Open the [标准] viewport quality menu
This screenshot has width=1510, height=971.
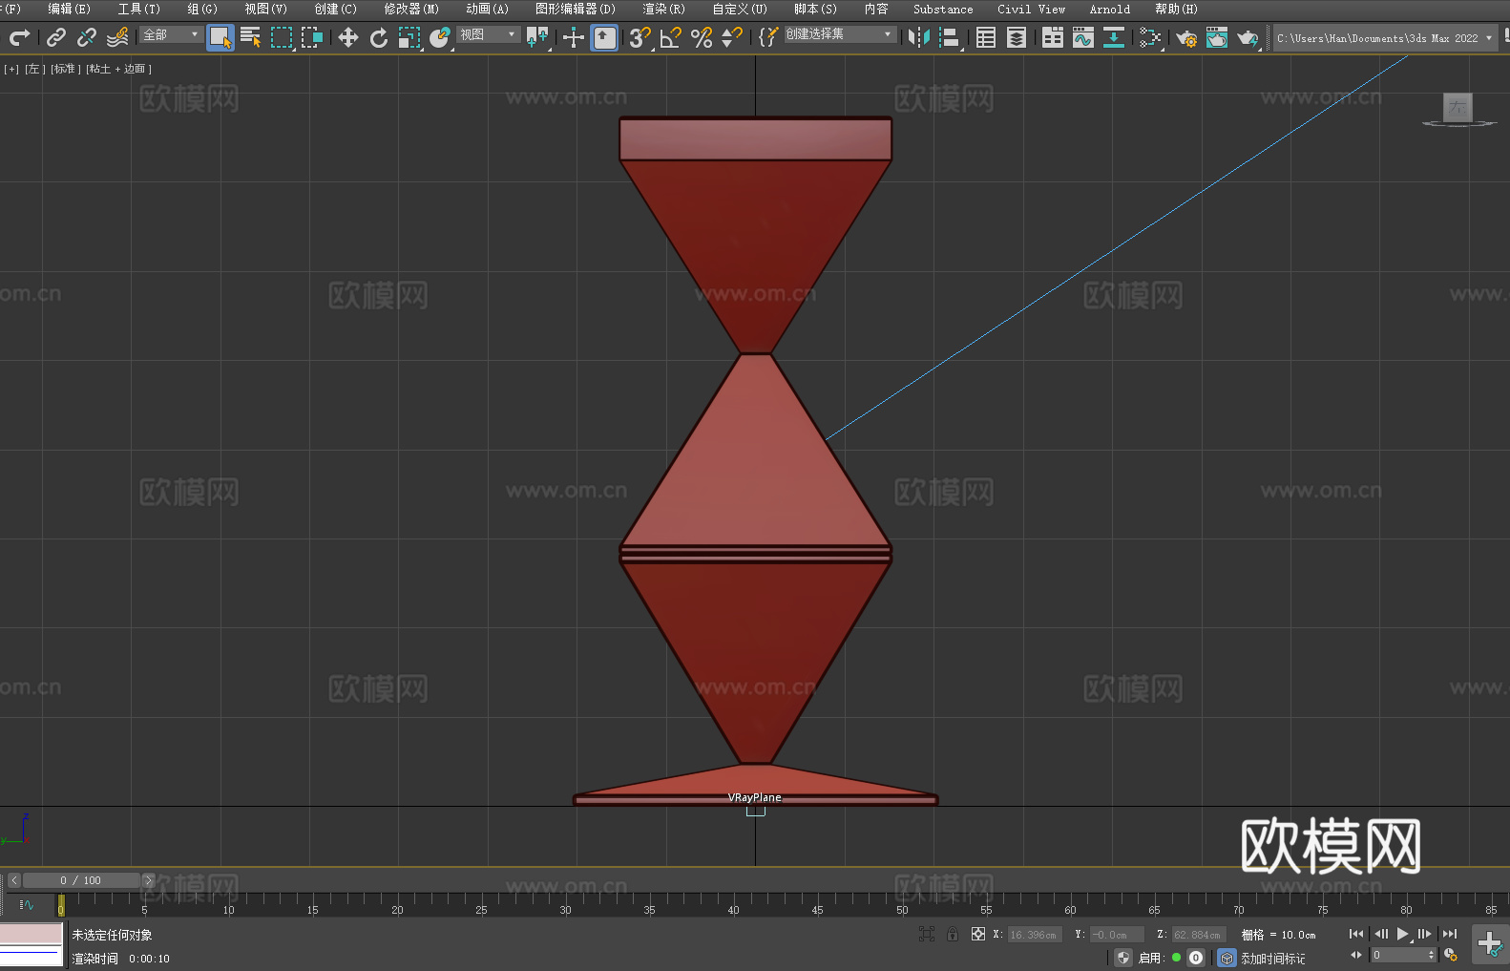[x=65, y=69]
